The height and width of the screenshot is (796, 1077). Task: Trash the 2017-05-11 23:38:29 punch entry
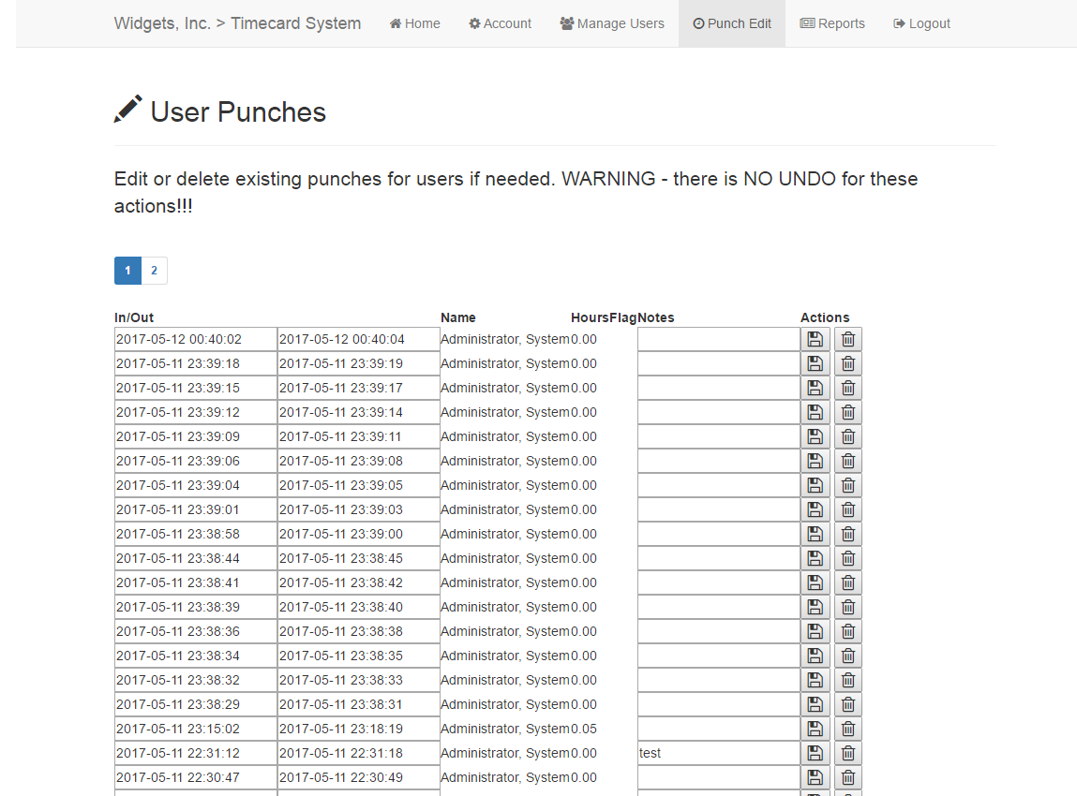coord(847,704)
